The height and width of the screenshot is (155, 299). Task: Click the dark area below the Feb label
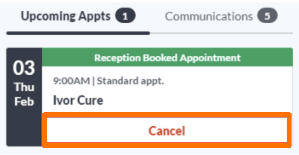(x=24, y=127)
